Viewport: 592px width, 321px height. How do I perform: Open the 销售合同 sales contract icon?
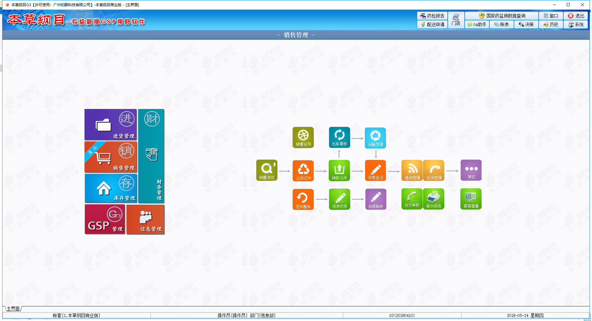[x=303, y=137]
